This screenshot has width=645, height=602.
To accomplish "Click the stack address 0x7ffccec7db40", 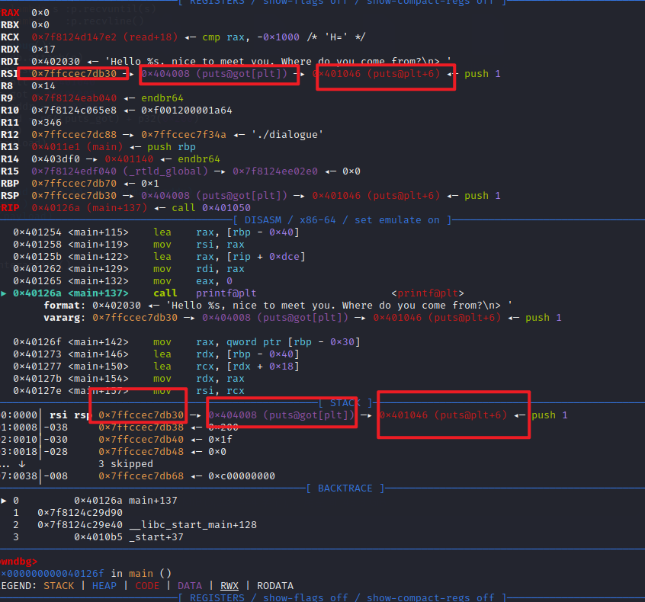I will [141, 440].
